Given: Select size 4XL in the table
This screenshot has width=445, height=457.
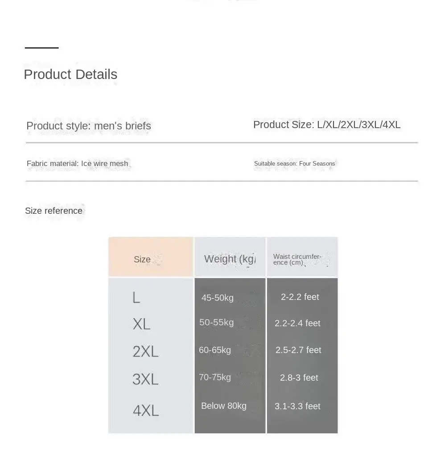Looking at the screenshot, I should click(146, 411).
